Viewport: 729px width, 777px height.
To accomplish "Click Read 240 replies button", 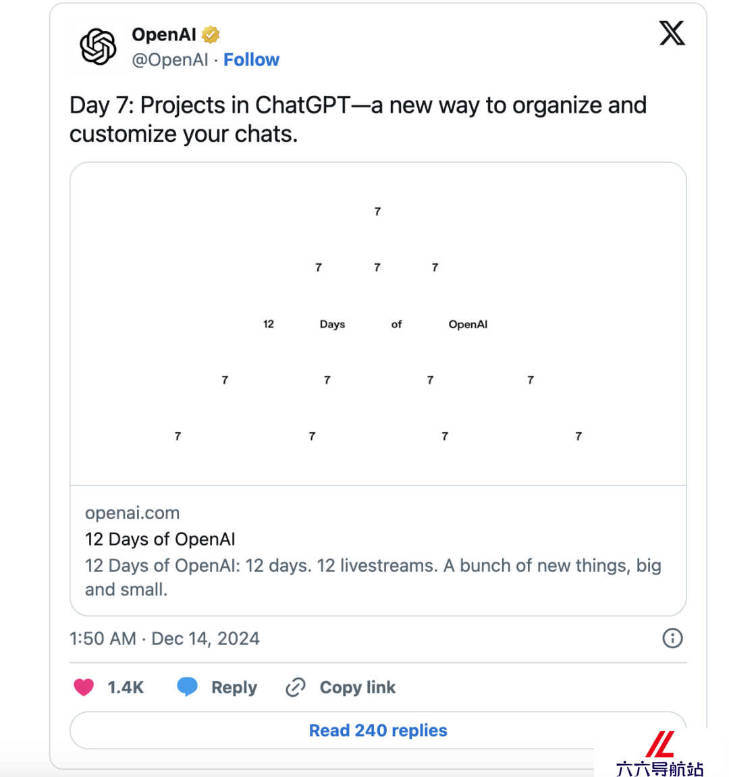I will pyautogui.click(x=377, y=730).
